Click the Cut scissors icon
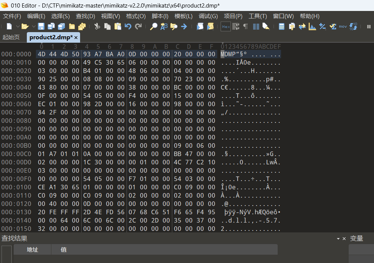 [x=97, y=26]
